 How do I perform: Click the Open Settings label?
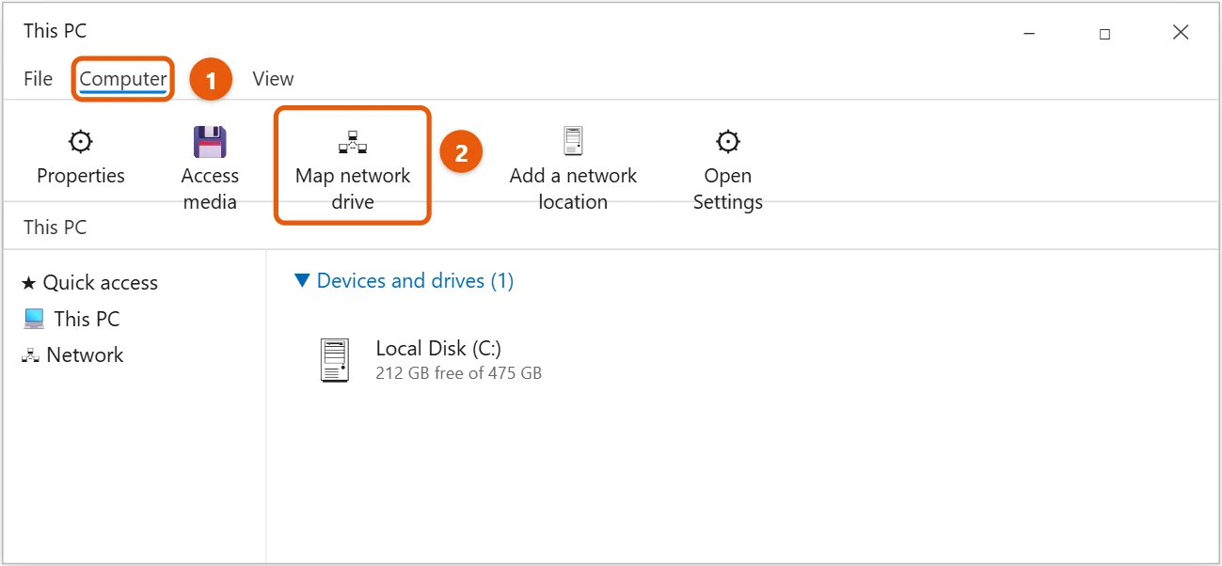727,189
